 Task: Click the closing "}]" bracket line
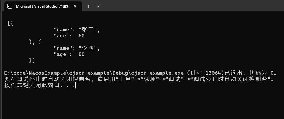pos(32,61)
